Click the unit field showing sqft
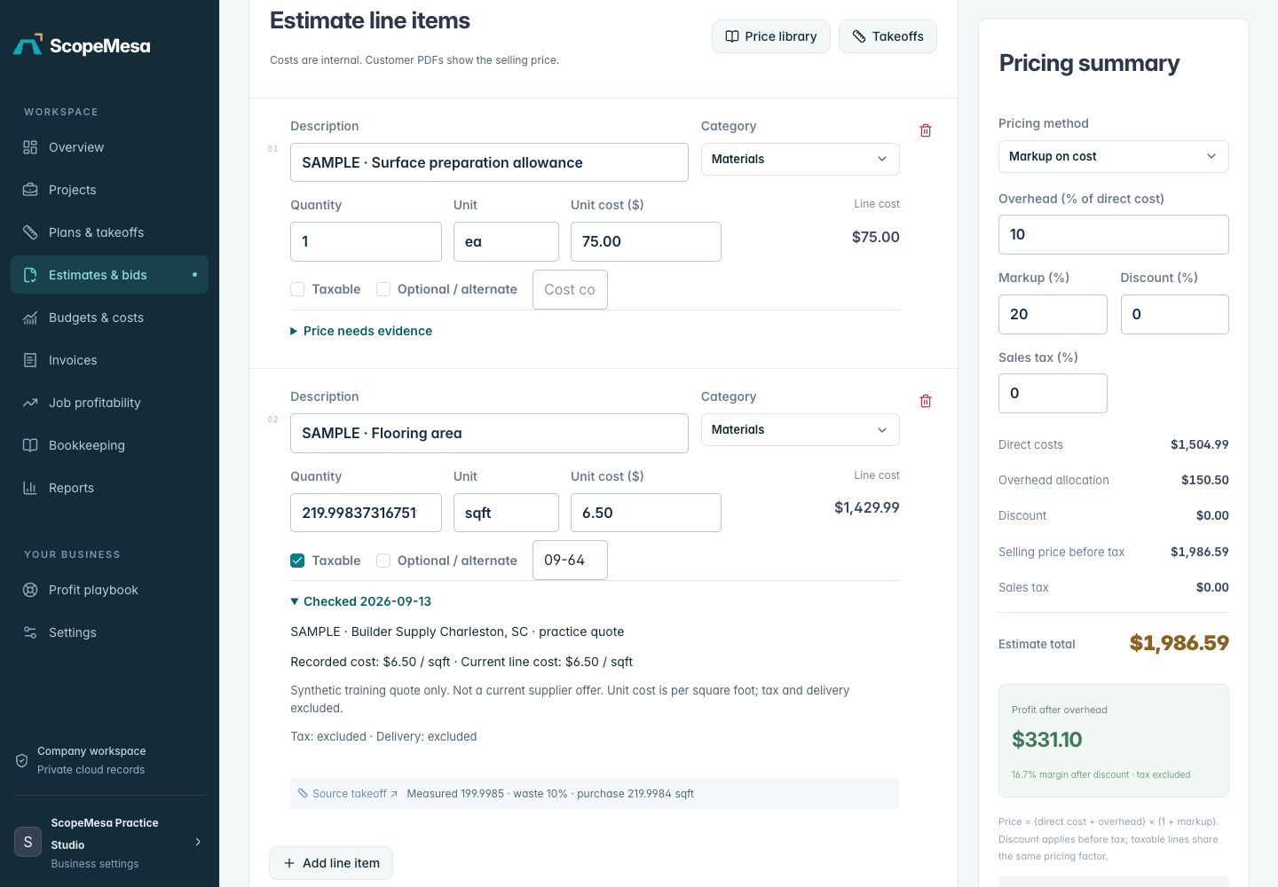 click(x=506, y=513)
